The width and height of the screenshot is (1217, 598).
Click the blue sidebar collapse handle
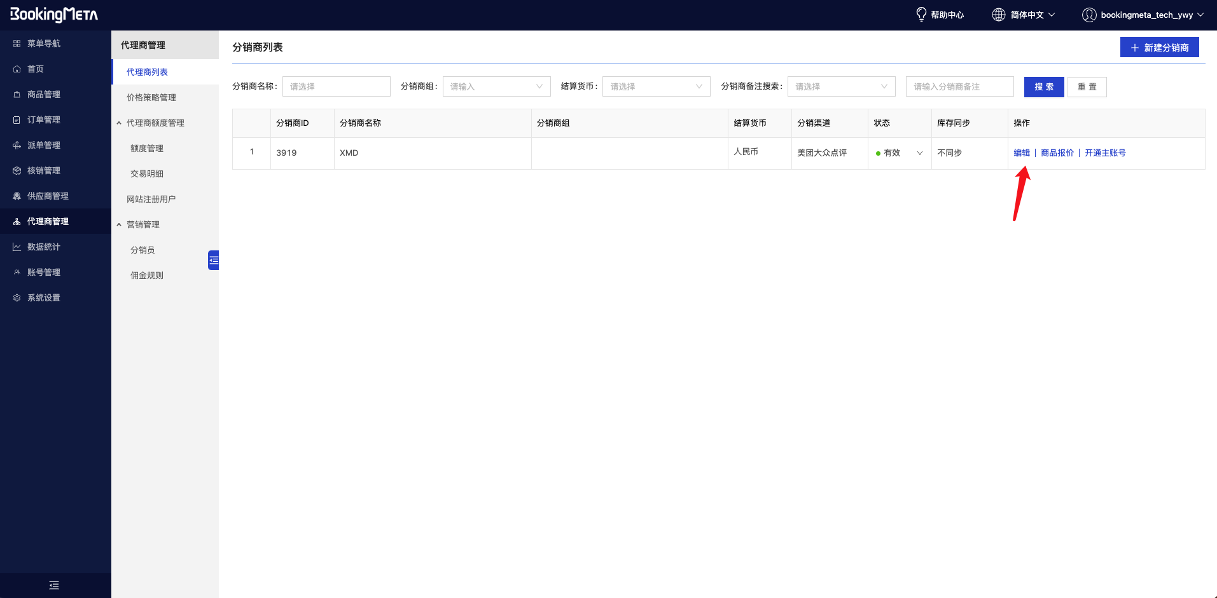click(214, 260)
